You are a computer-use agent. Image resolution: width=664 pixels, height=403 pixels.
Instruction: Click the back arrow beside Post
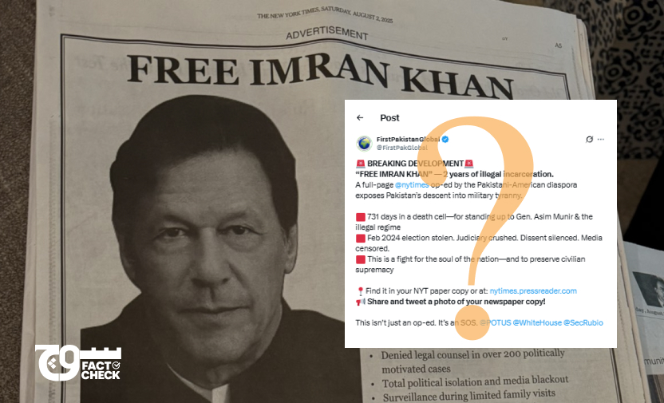coord(360,117)
